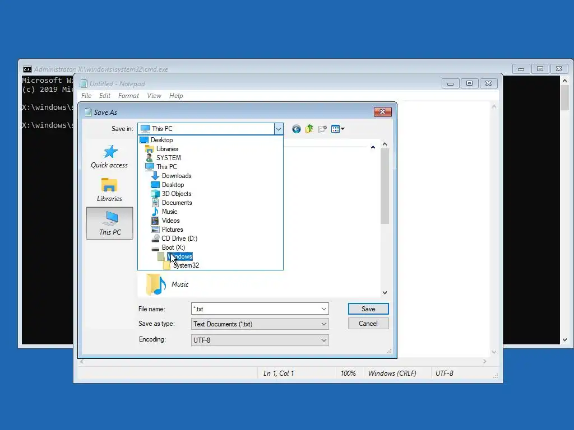Open Notepad Format menu
Image resolution: width=574 pixels, height=430 pixels.
click(x=128, y=96)
